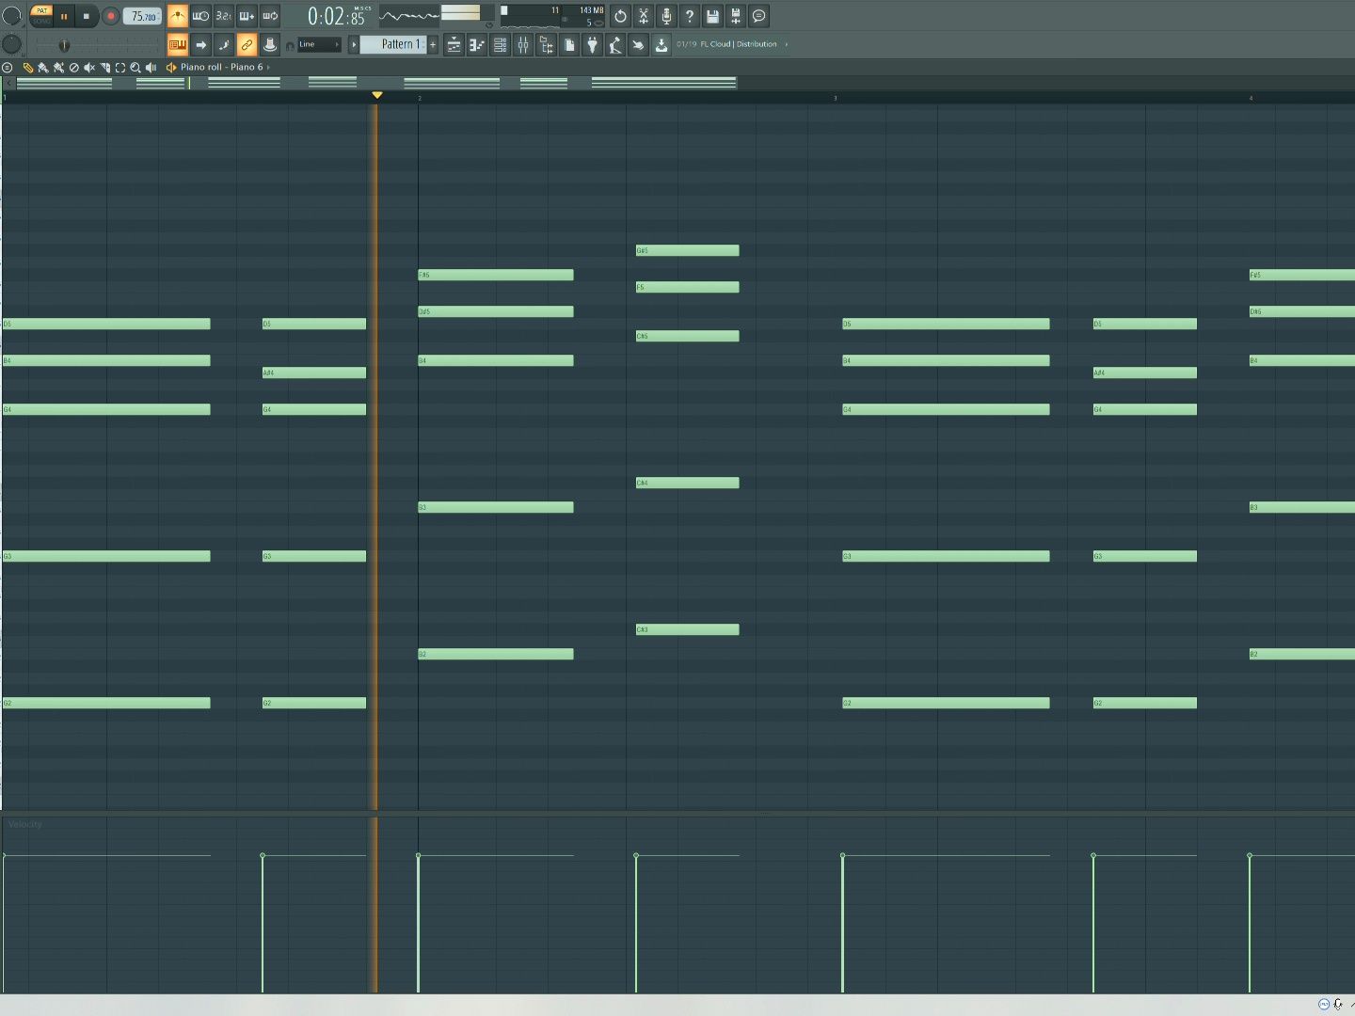Toggle the 3-2-1 recording countdown
Screen dimensions: 1355x1016
tap(223, 16)
